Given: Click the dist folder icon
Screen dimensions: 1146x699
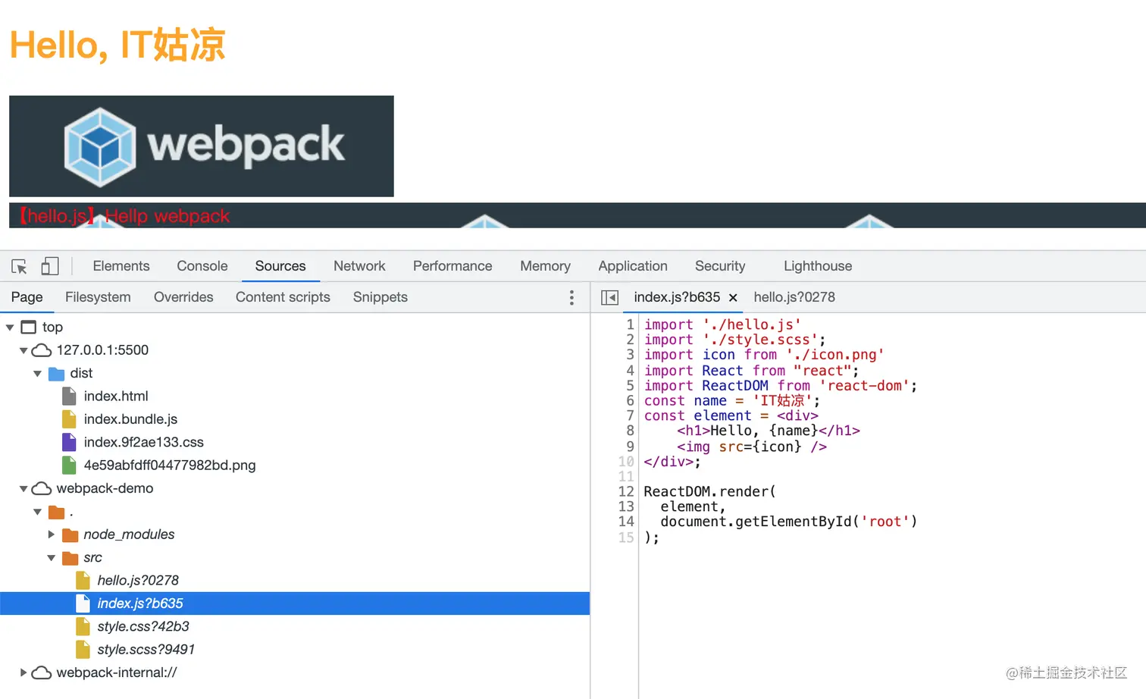Looking at the screenshot, I should click(56, 374).
